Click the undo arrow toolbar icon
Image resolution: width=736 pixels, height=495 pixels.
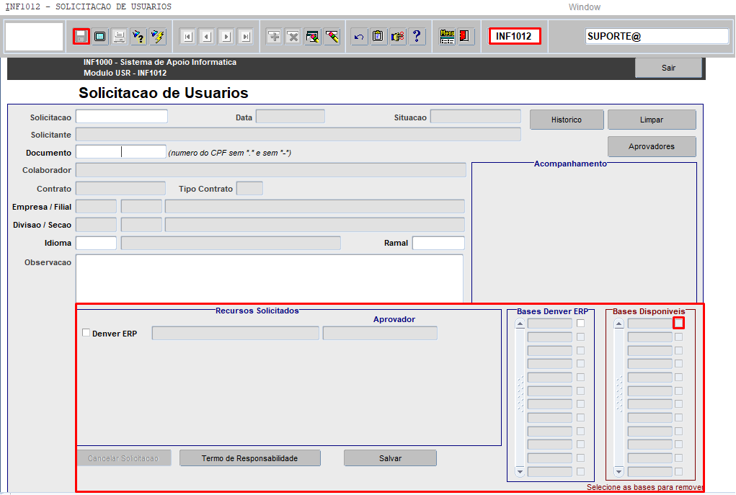click(x=359, y=37)
